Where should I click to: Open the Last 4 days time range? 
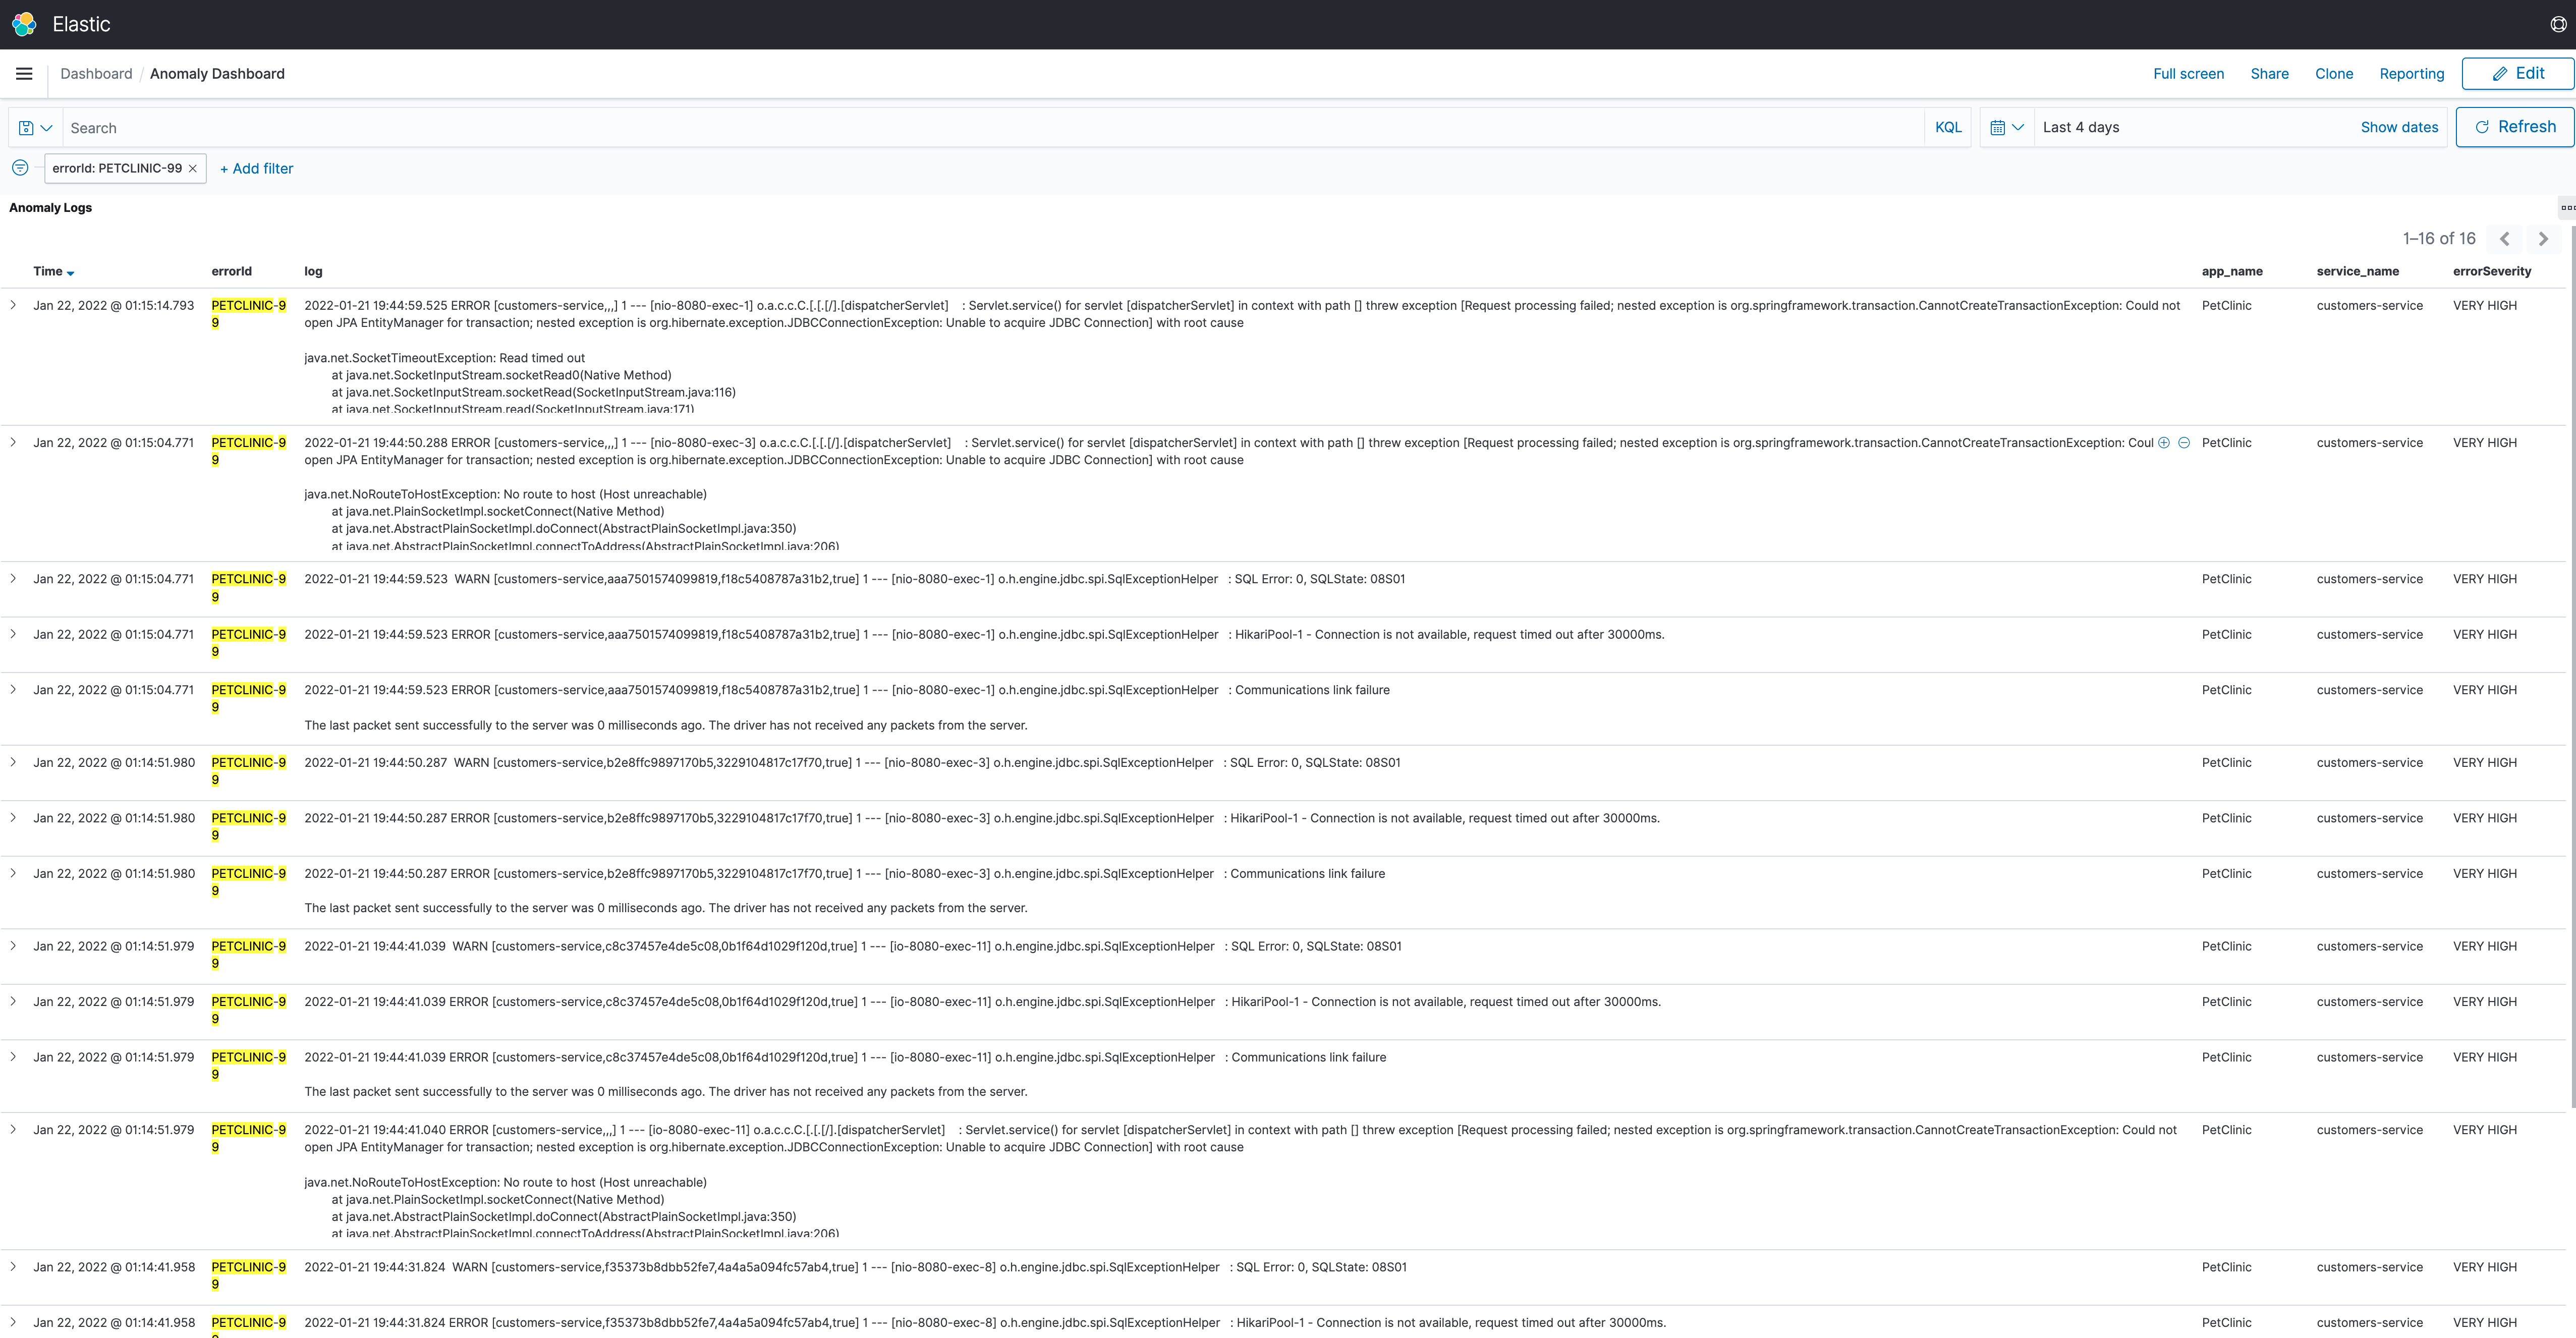point(2081,127)
